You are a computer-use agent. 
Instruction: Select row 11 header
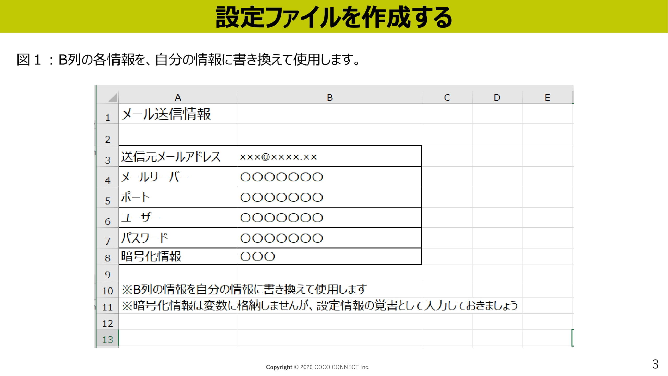[x=108, y=305]
